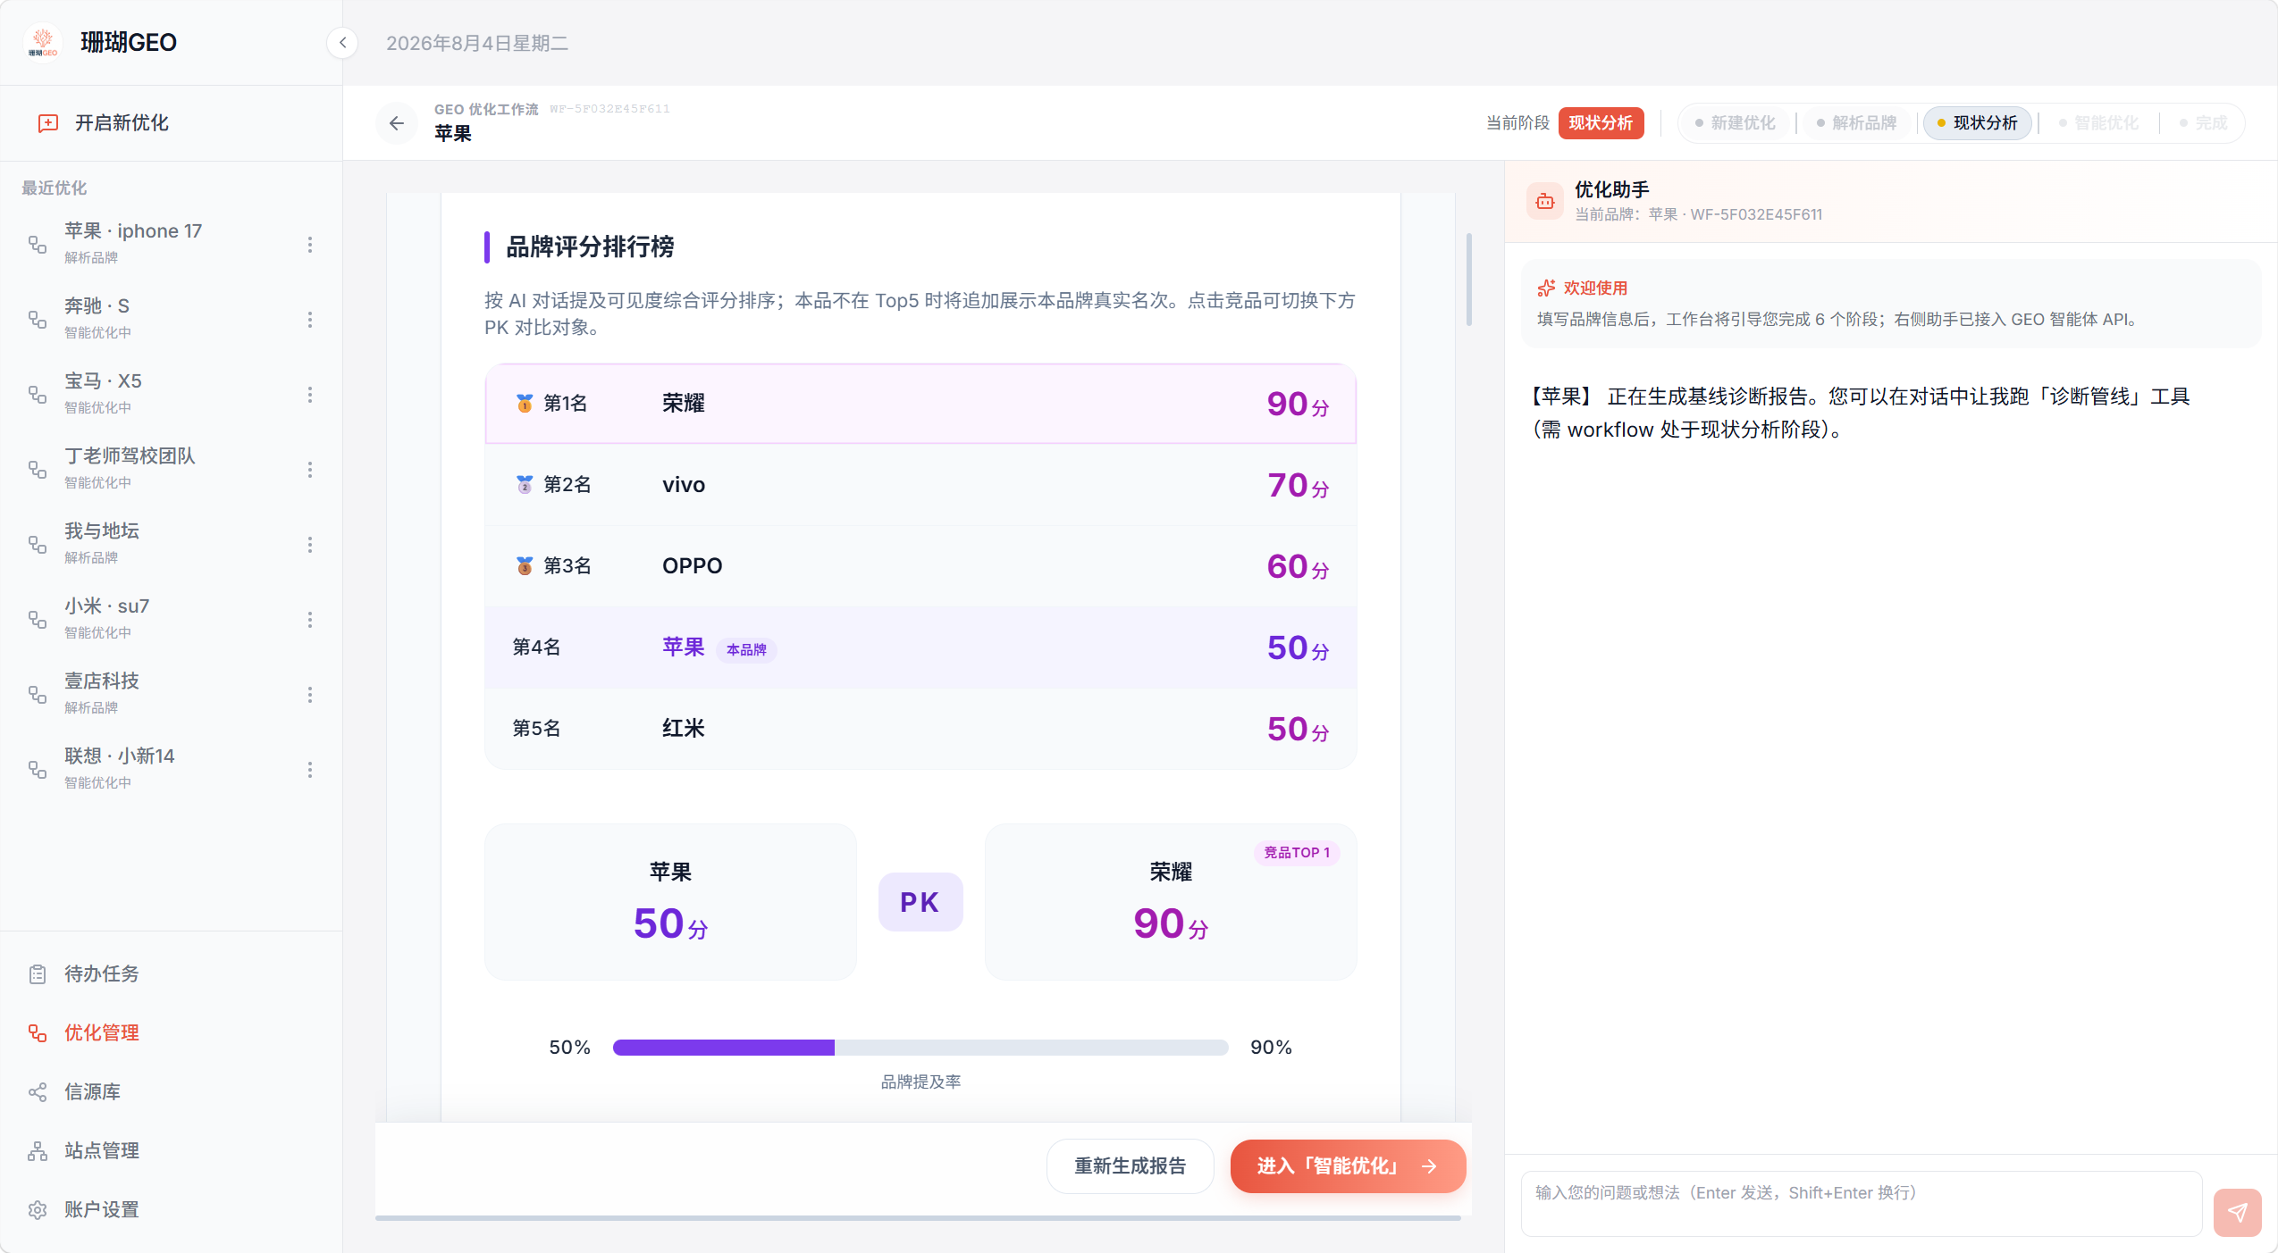Click 进入「智能优化」 button
The height and width of the screenshot is (1253, 2278).
pos(1348,1166)
